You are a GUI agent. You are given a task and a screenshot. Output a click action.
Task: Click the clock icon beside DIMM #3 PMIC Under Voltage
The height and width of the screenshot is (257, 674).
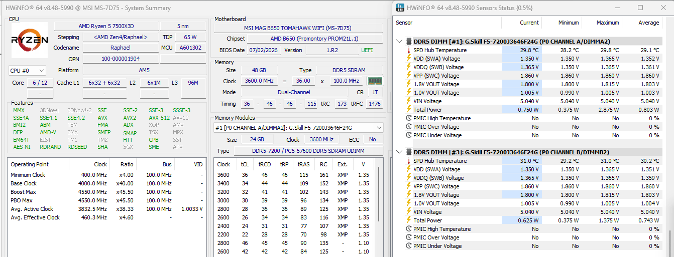tap(408, 246)
